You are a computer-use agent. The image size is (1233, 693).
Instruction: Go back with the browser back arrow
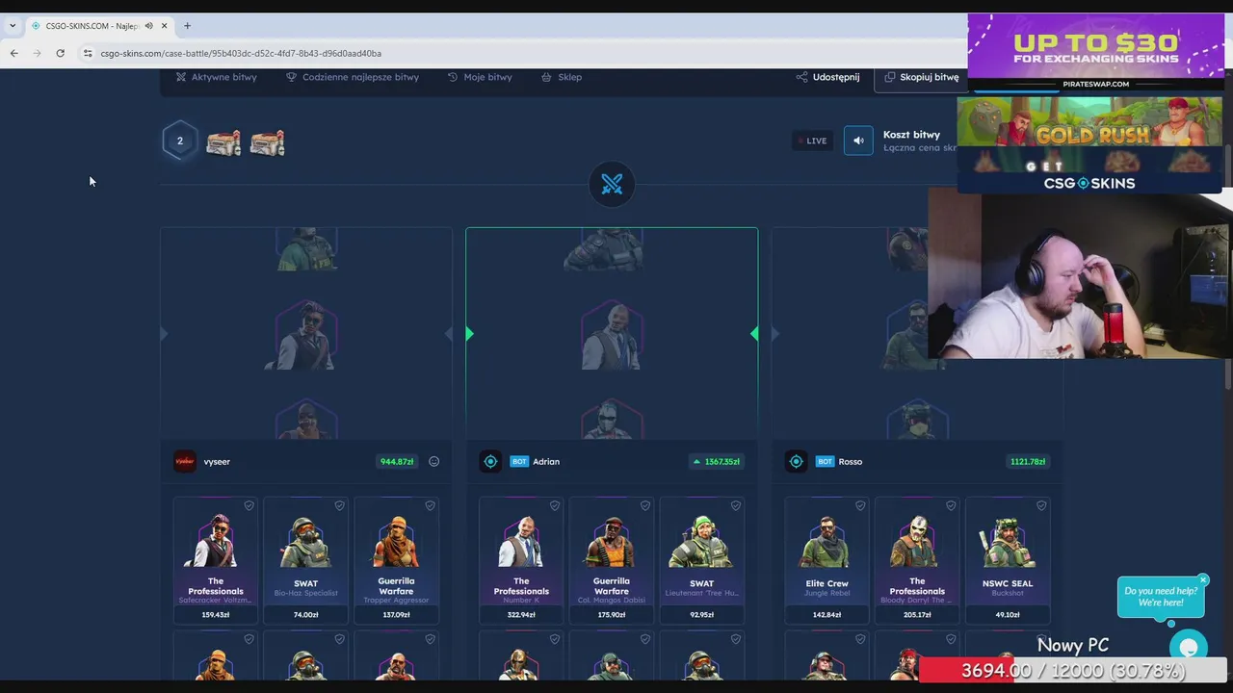coord(13,53)
